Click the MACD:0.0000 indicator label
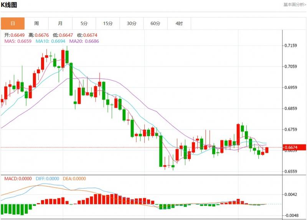Image resolution: width=307 pixels, height=220 pixels. tap(18, 179)
